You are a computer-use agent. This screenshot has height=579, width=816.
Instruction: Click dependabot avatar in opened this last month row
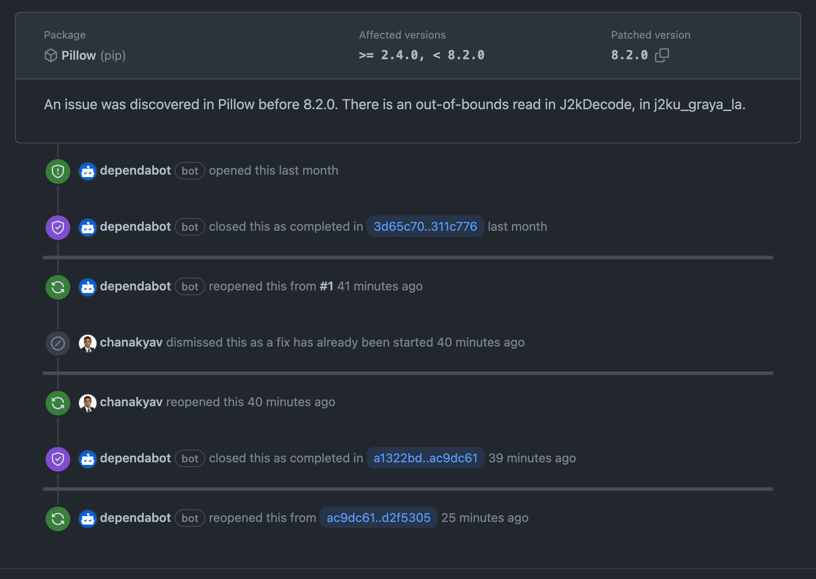click(88, 171)
